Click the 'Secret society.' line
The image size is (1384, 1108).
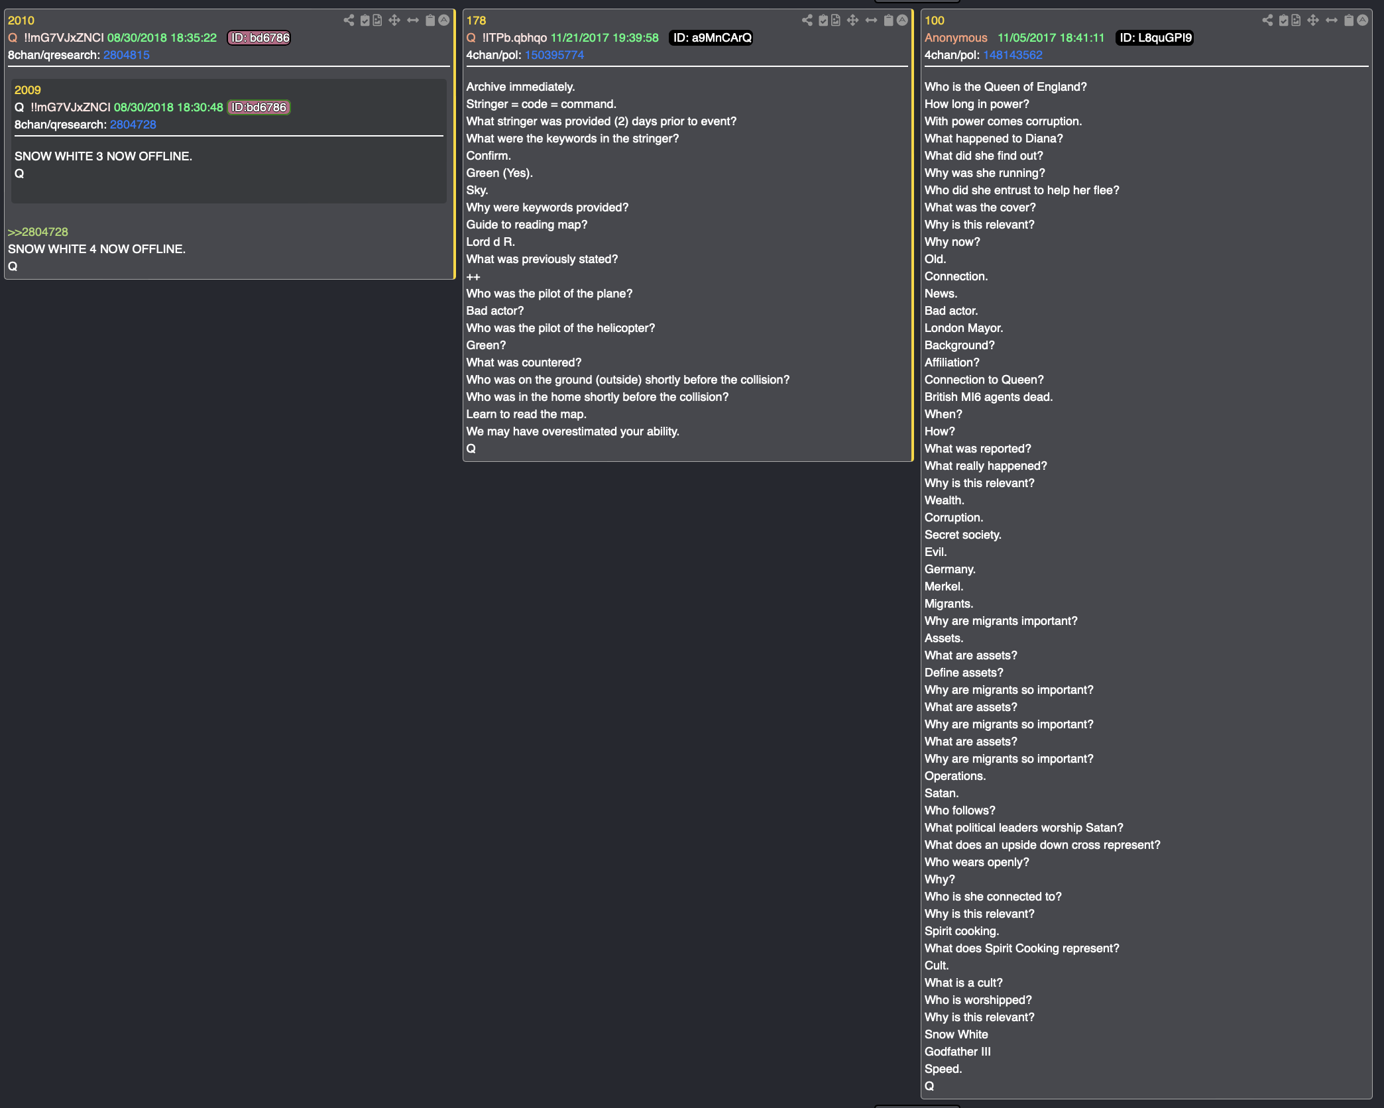963,535
